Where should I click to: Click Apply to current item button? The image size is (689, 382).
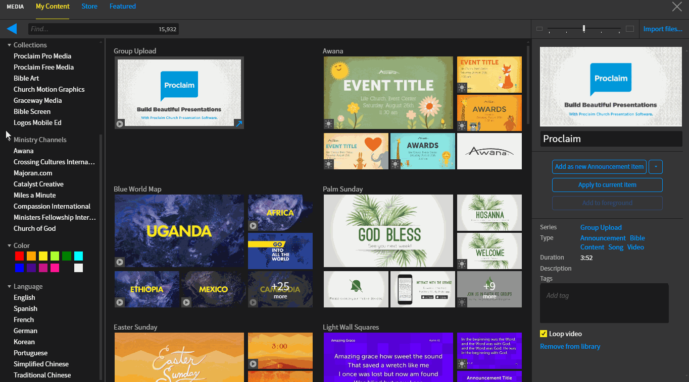coord(607,185)
